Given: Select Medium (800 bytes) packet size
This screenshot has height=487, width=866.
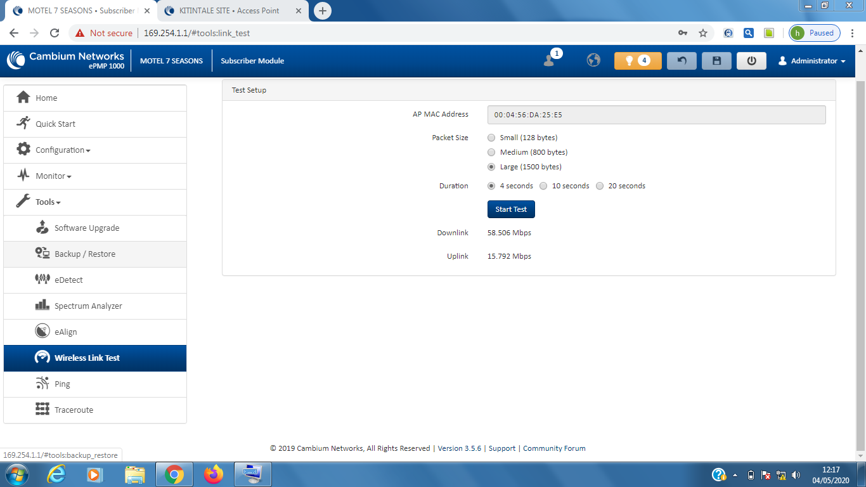Looking at the screenshot, I should tap(491, 152).
